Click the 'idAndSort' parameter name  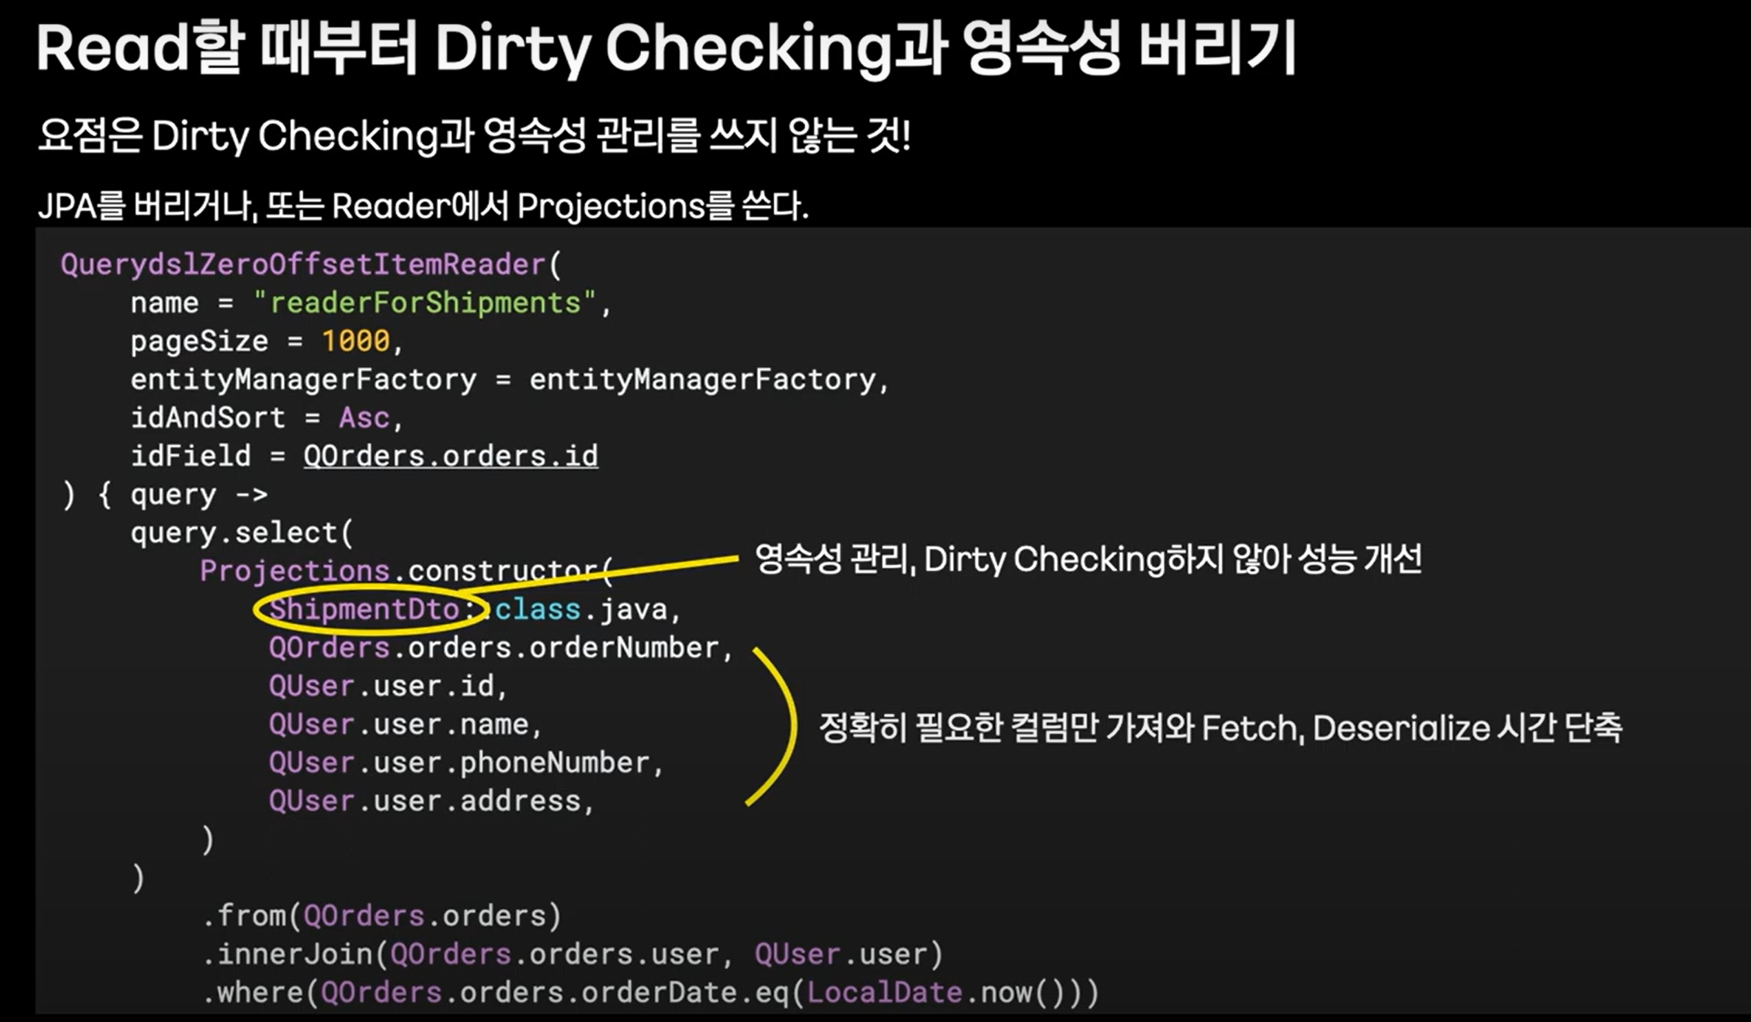click(208, 417)
